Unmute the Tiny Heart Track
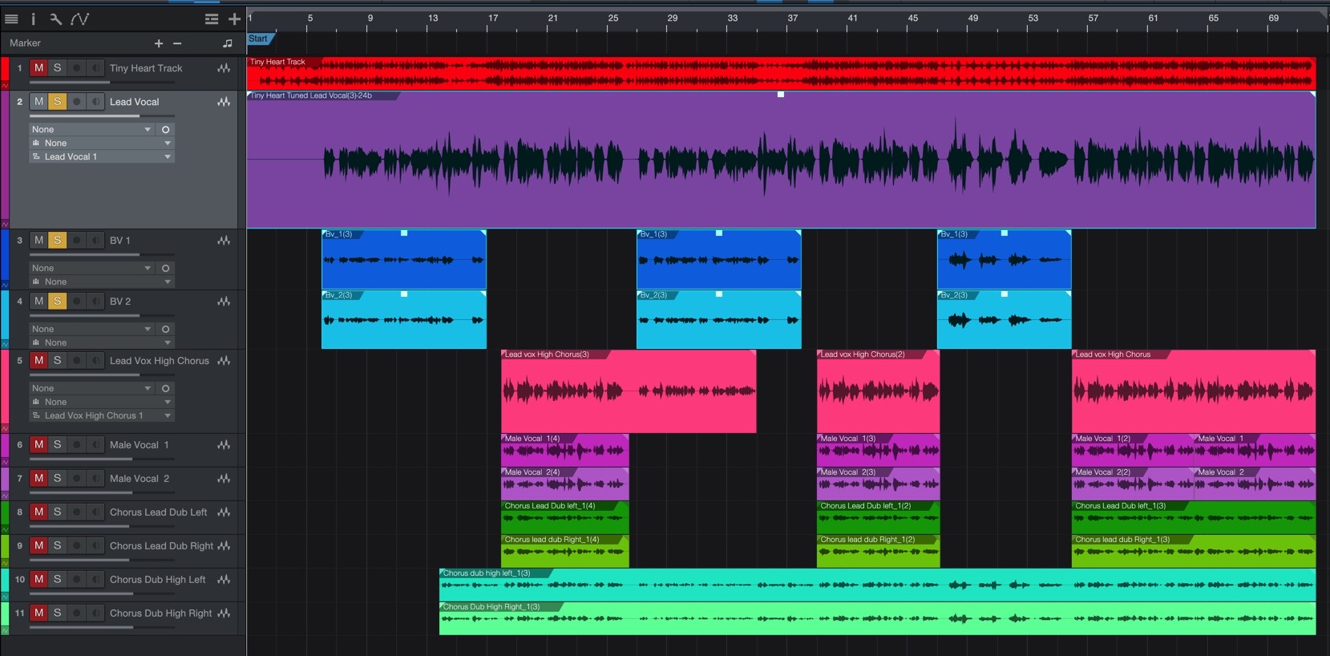1330x656 pixels. click(38, 68)
